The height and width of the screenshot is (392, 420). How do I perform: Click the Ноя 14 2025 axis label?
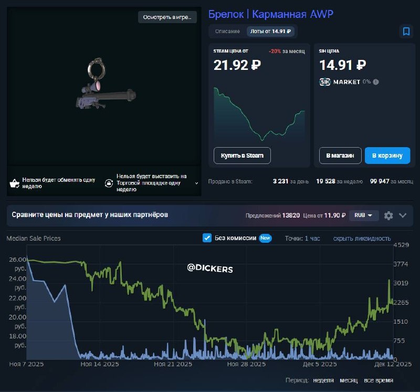[100, 364]
